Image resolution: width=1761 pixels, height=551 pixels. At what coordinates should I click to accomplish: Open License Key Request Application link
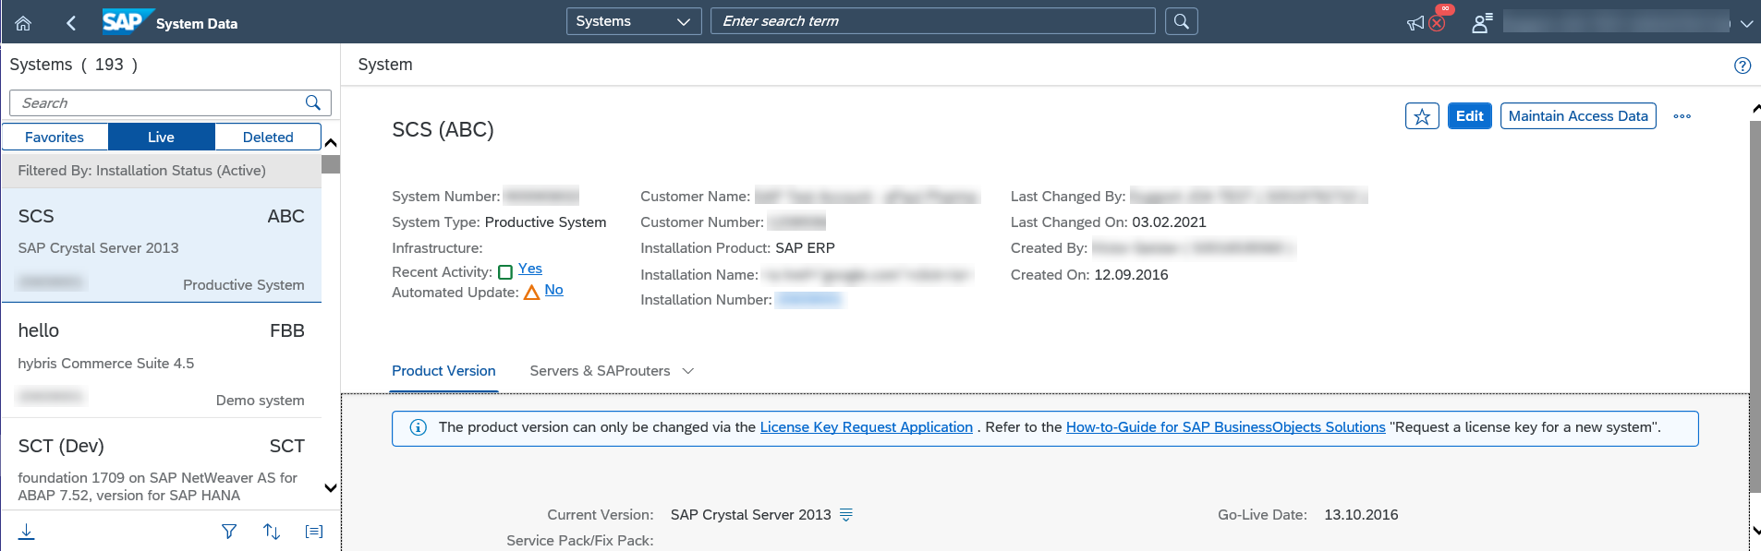[867, 427]
